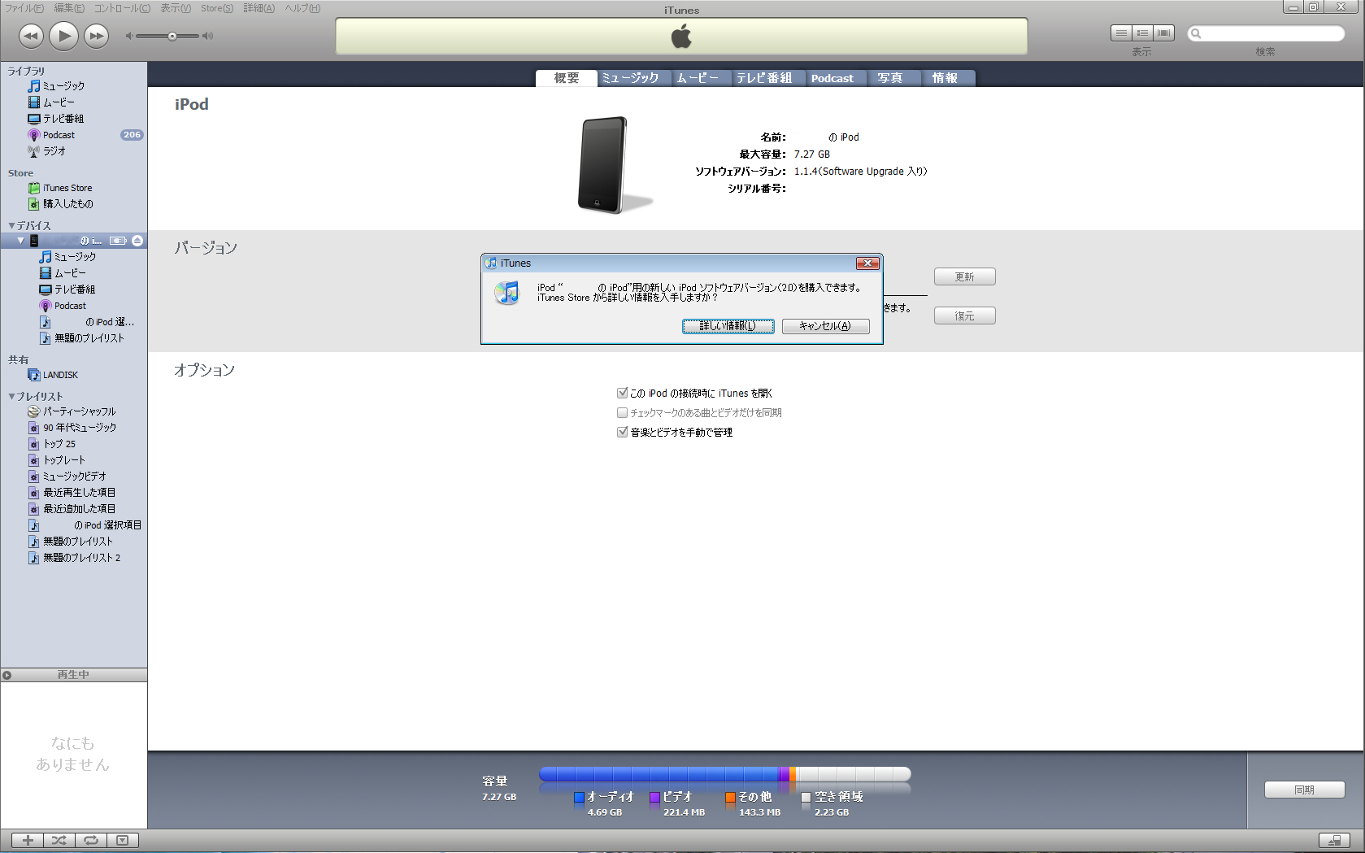This screenshot has height=853, width=1365.
Task: Toggle shuffle button at bottom
Action: tap(59, 841)
